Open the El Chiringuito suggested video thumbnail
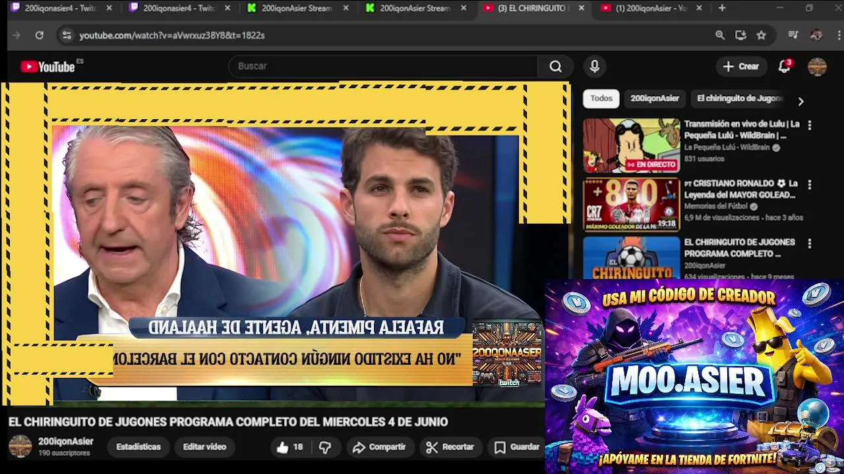This screenshot has height=474, width=844. 631,258
